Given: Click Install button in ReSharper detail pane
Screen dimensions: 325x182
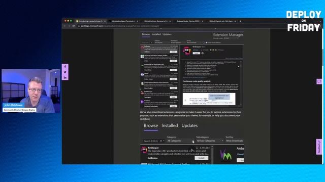Looking at the screenshot, I should (x=197, y=53).
